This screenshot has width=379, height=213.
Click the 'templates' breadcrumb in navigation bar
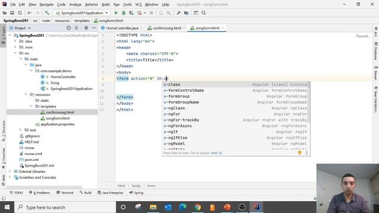tap(82, 21)
